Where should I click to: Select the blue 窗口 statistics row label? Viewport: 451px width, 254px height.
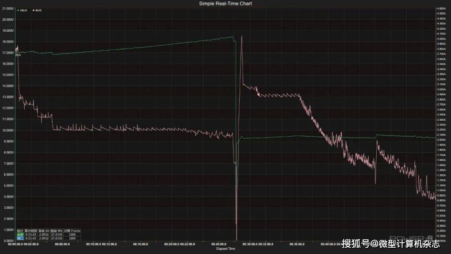(x=20, y=238)
